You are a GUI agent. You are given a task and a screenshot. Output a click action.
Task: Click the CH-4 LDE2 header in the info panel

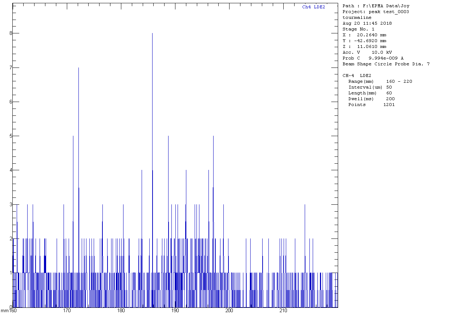[x=357, y=76]
